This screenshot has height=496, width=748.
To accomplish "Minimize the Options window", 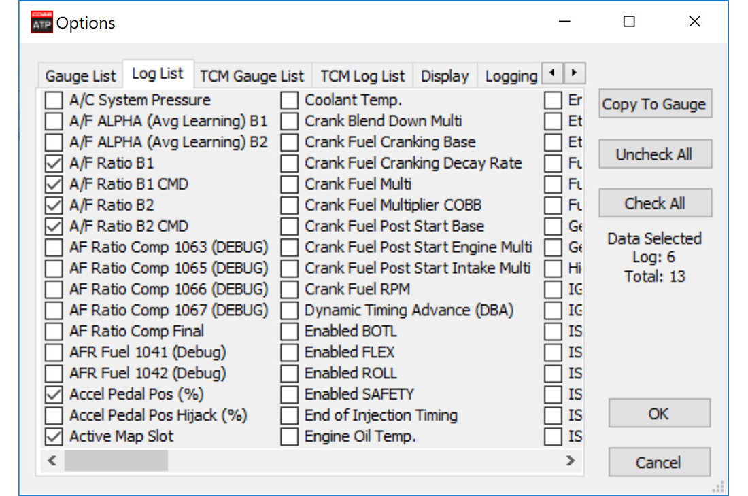I will click(x=564, y=22).
